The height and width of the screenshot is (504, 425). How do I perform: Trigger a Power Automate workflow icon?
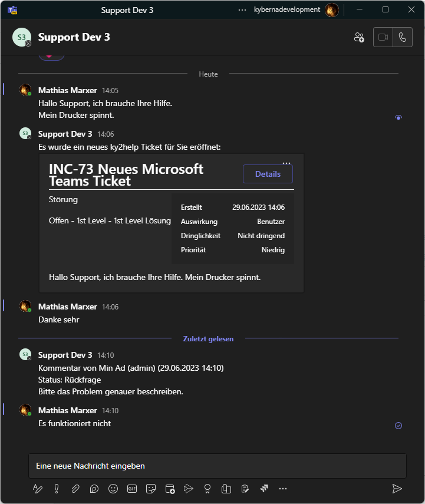(264, 489)
